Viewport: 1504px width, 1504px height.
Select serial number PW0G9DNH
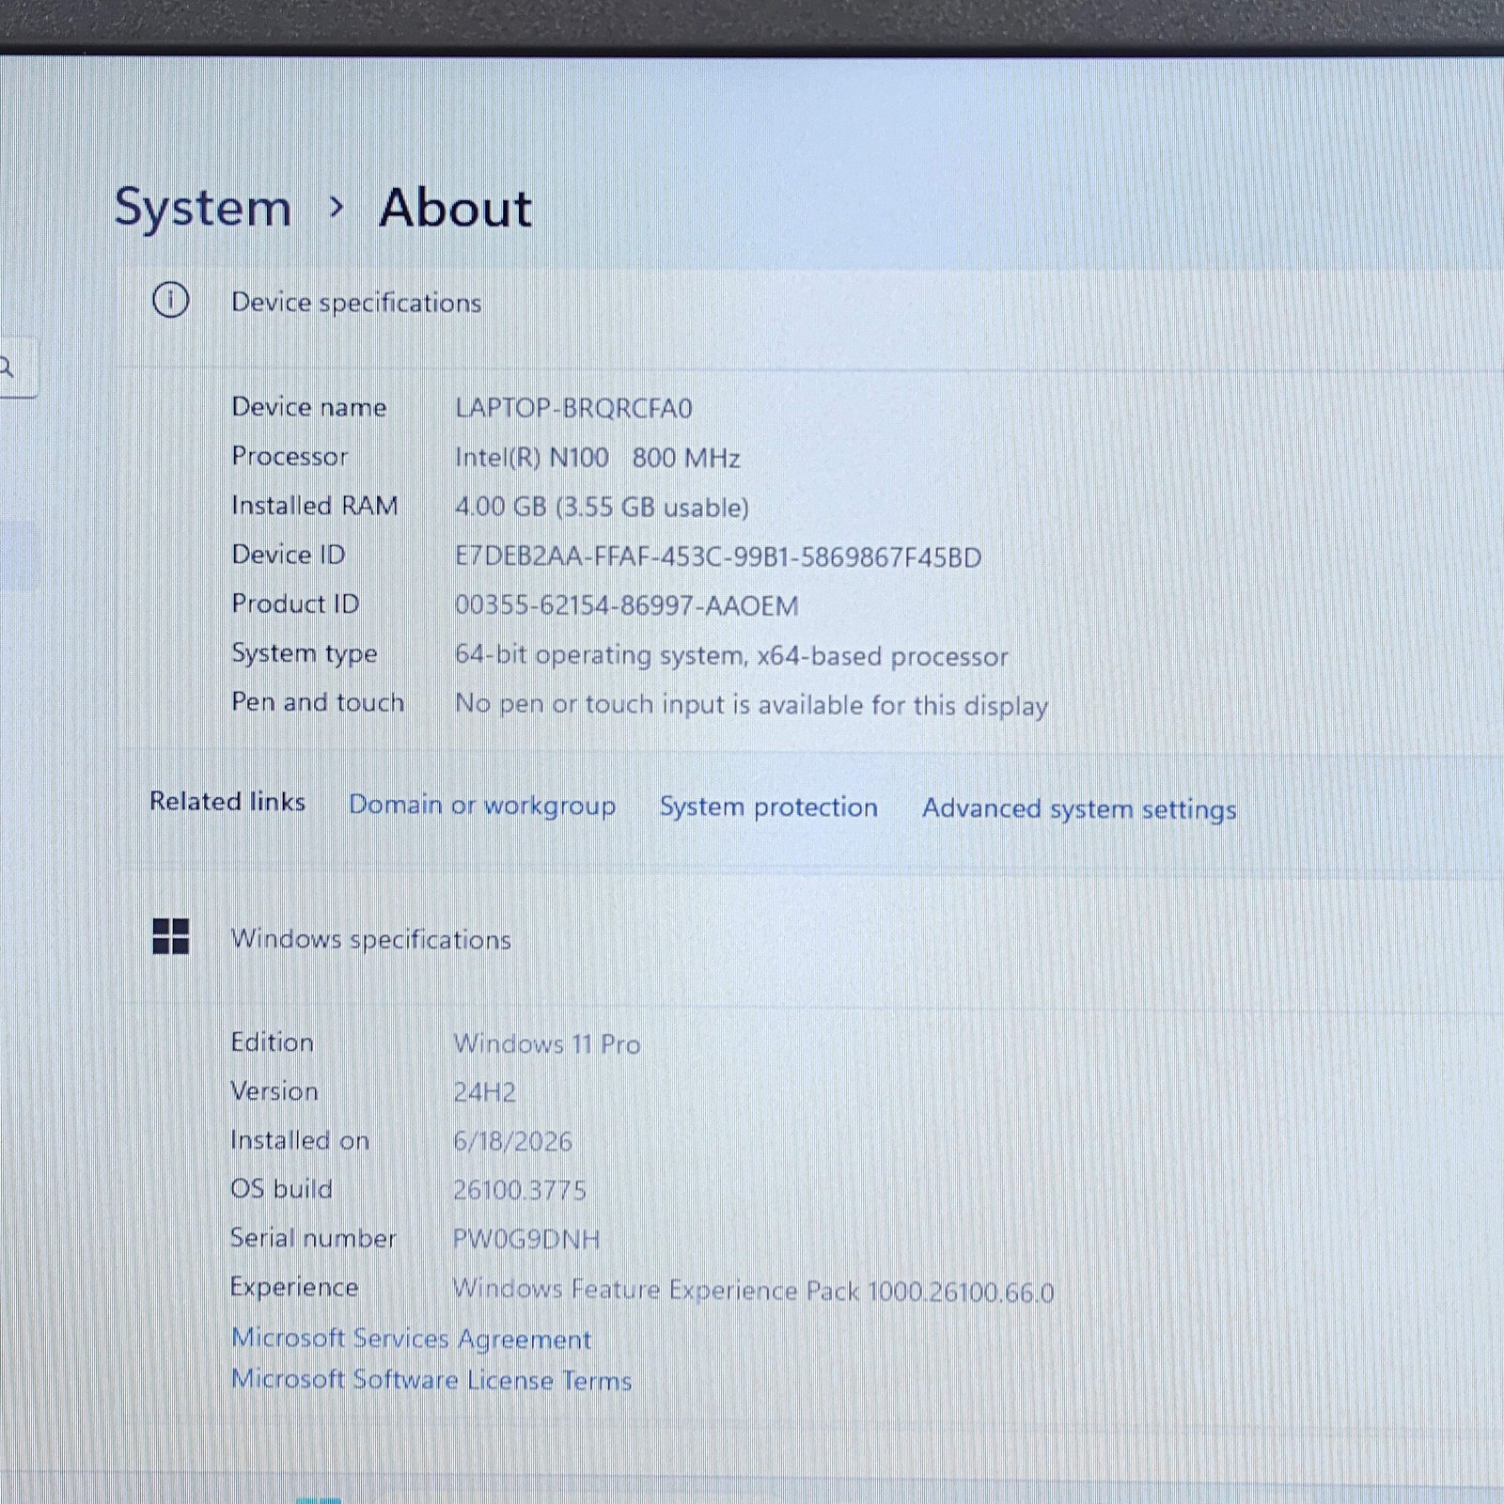click(x=526, y=1239)
